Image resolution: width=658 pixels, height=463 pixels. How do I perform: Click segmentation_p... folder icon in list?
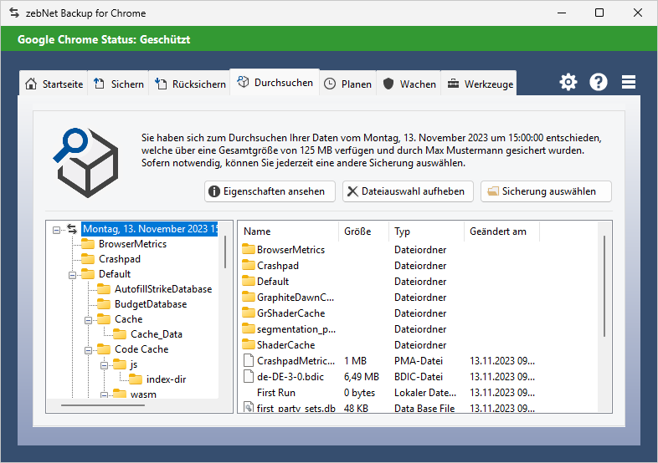(249, 329)
